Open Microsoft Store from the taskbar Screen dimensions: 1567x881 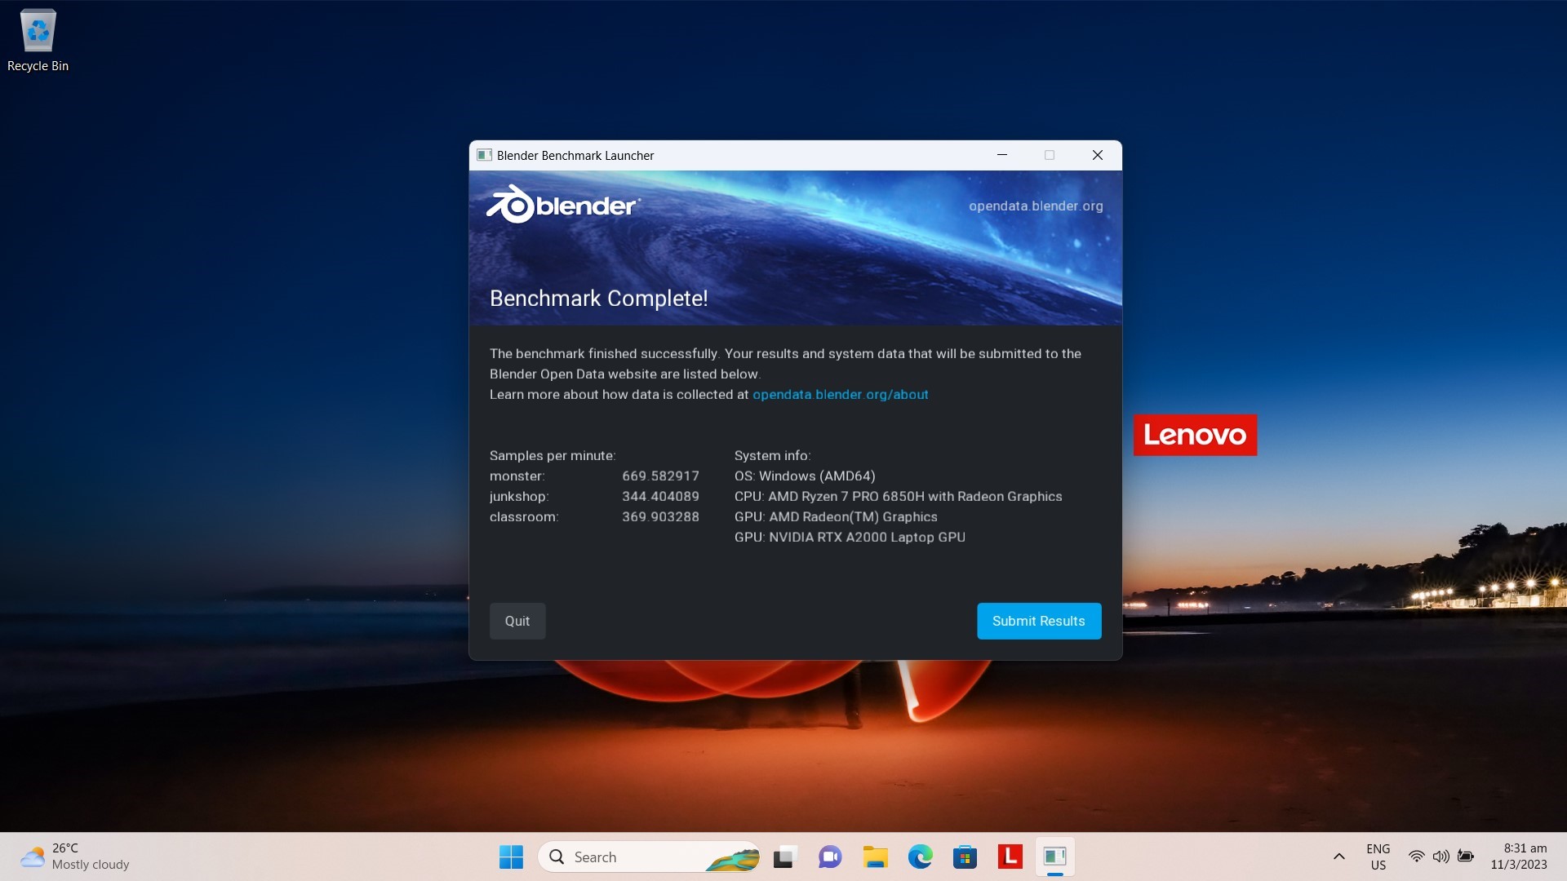[965, 857]
